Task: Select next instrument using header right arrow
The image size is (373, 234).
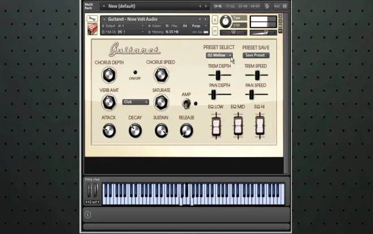Action: pos(206,19)
